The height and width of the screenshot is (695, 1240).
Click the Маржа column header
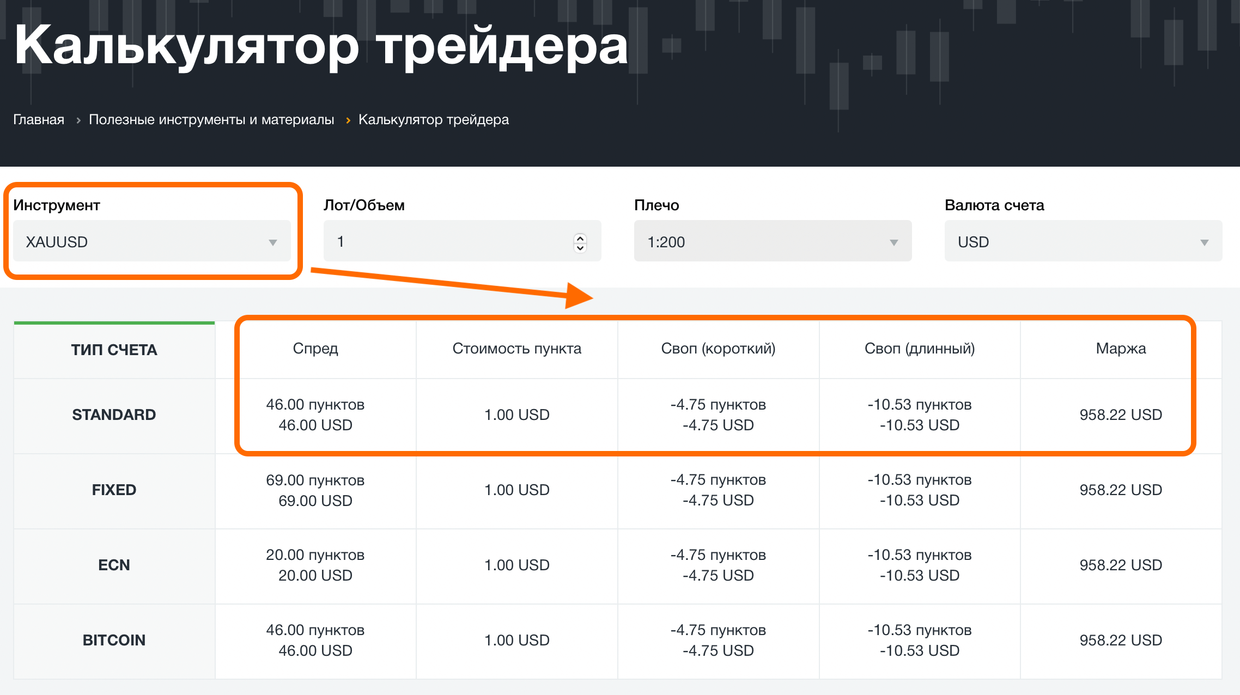1120,349
